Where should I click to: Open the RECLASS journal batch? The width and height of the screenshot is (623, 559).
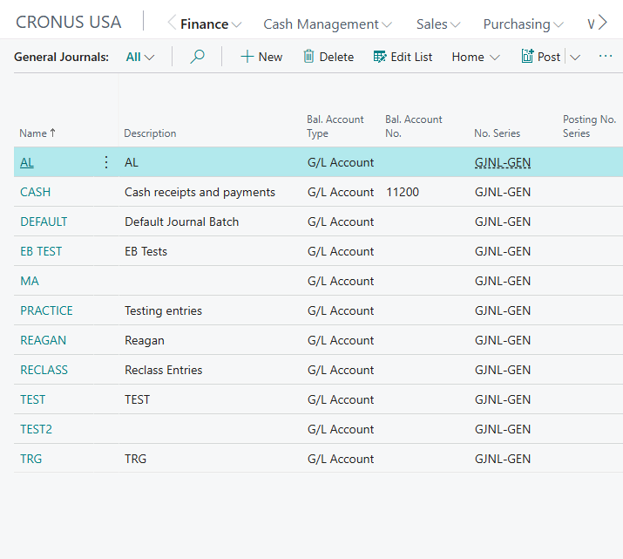pyautogui.click(x=44, y=370)
